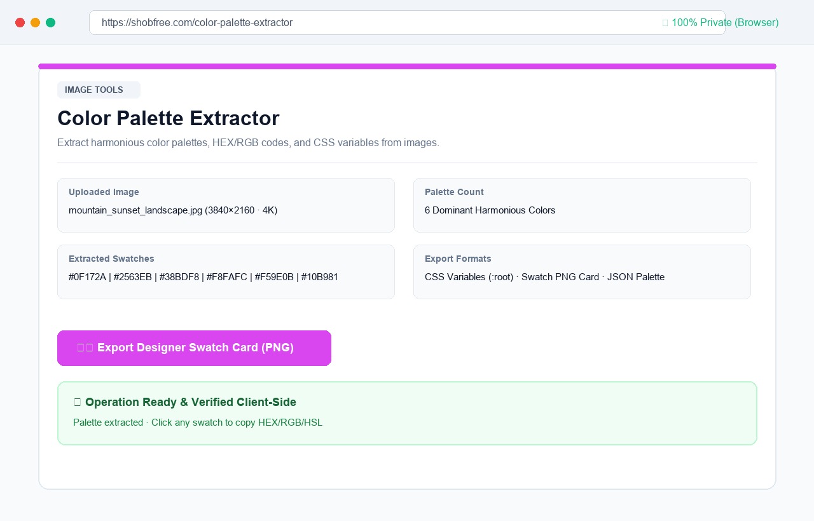Click the Palette Count label
Screen dimensions: 814x521
[454, 192]
